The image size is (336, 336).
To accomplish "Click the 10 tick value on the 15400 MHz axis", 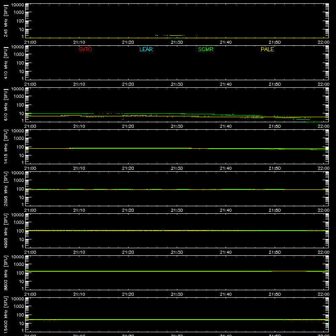I will click(21, 323).
